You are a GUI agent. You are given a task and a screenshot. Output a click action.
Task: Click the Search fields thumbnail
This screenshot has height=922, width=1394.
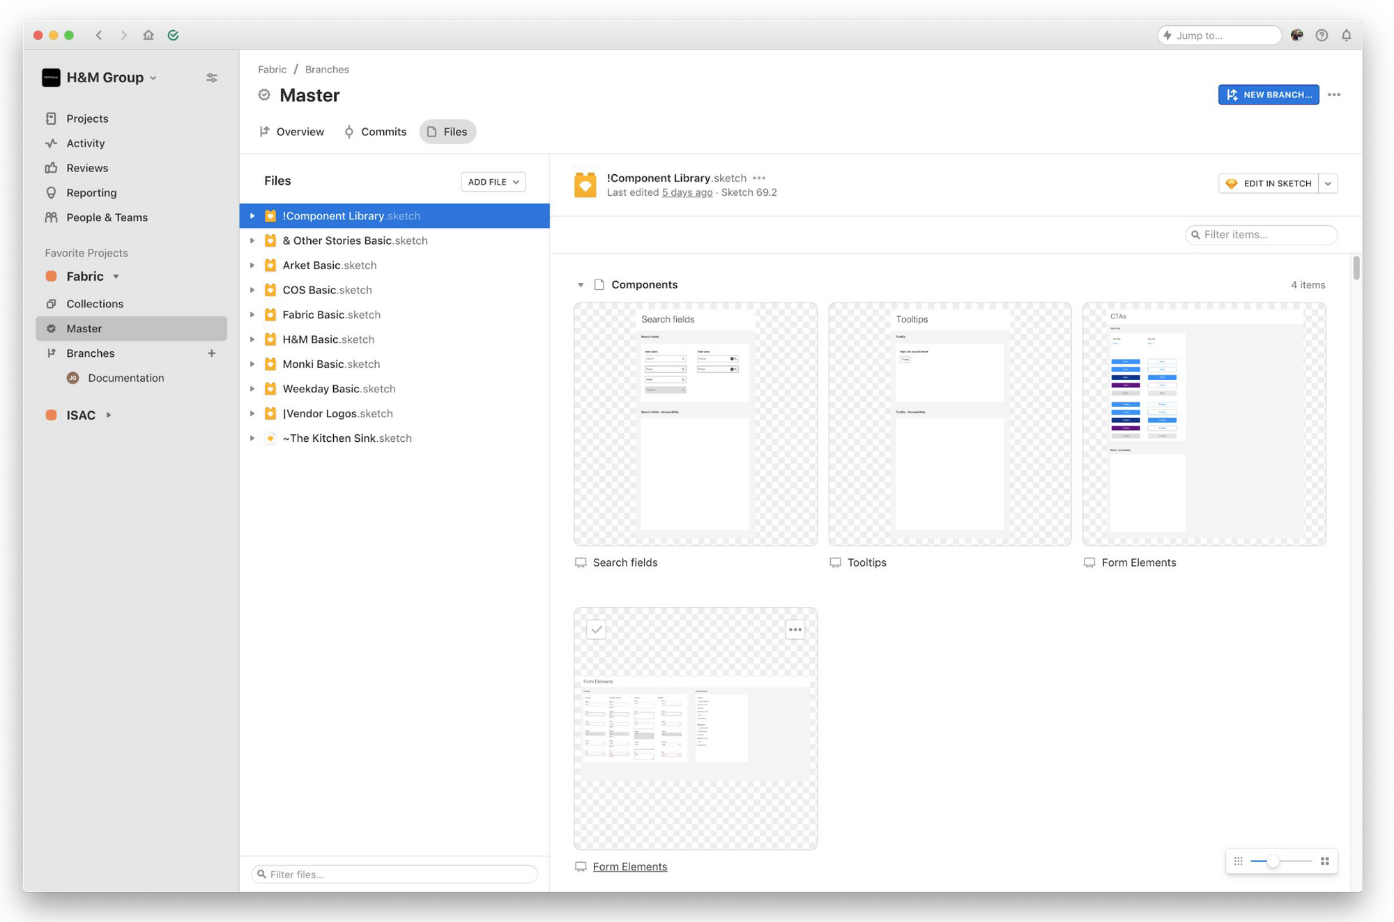coord(694,423)
